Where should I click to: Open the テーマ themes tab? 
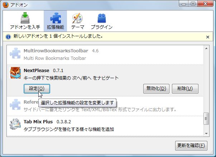pyautogui.click(x=78, y=21)
